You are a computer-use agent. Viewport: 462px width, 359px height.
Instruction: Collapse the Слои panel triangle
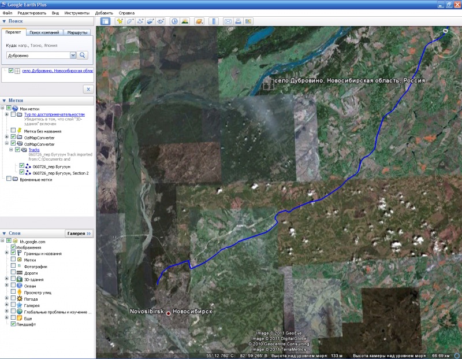point(4,234)
